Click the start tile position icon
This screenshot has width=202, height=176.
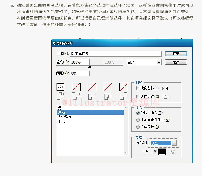coord(108,96)
